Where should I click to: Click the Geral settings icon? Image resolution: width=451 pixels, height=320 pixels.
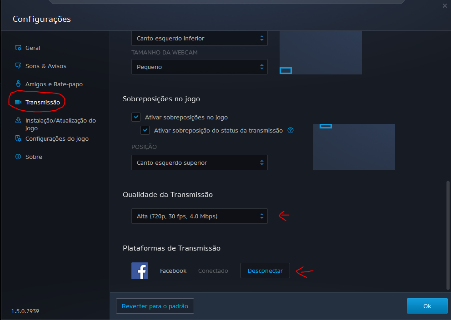[18, 48]
